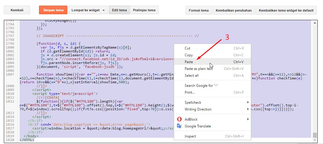The image size is (323, 144).
Task: Click the "<b:if cond=" line 1816
Action: (x=89, y=124)
